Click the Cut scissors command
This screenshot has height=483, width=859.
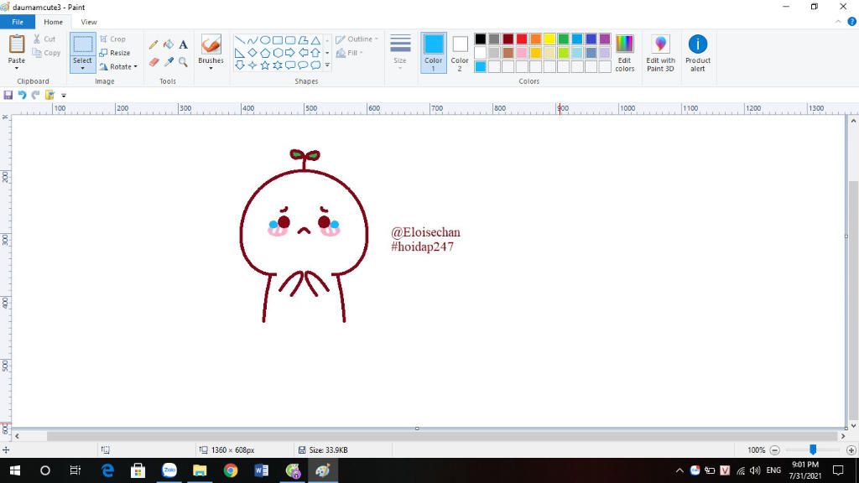[44, 39]
